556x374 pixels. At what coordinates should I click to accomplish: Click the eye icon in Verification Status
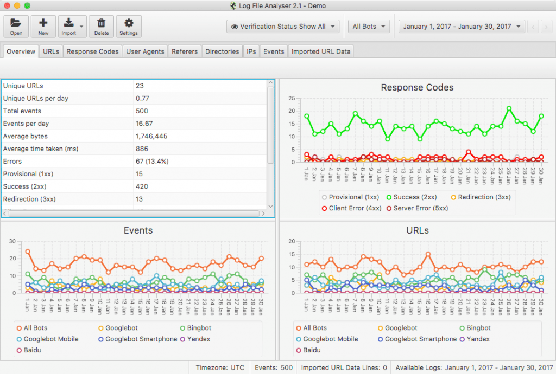pos(235,27)
